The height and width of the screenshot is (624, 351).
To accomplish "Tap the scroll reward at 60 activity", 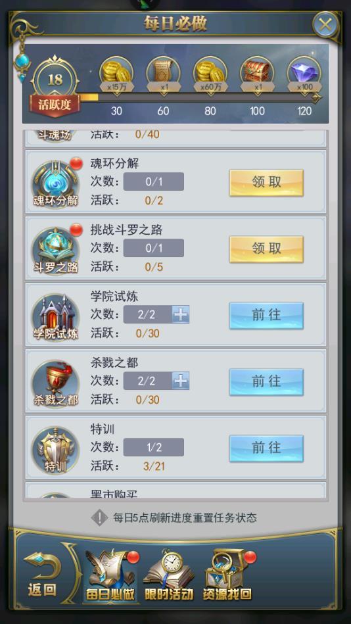I will 163,74.
